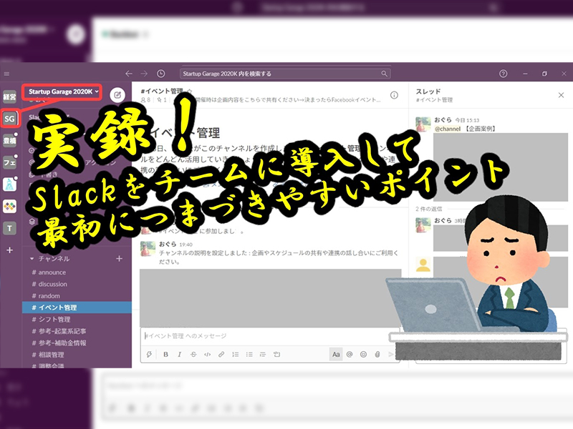The width and height of the screenshot is (573, 429).
Task: Click the numbered list formatting icon
Action: pos(234,353)
